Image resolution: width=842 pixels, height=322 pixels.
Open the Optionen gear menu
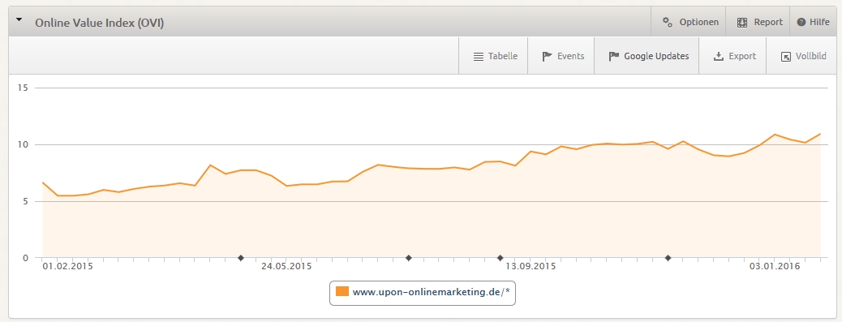tap(689, 22)
